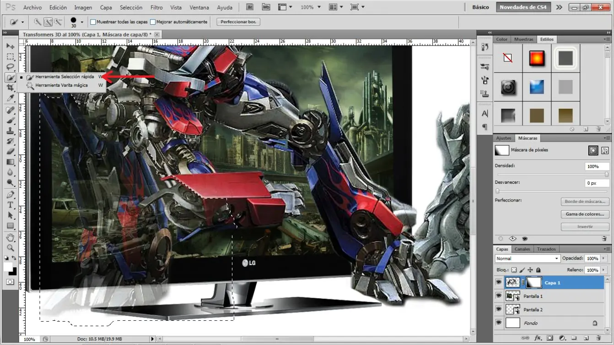The height and width of the screenshot is (345, 614).
Task: Click the add layer style fx icon
Action: pos(538,338)
